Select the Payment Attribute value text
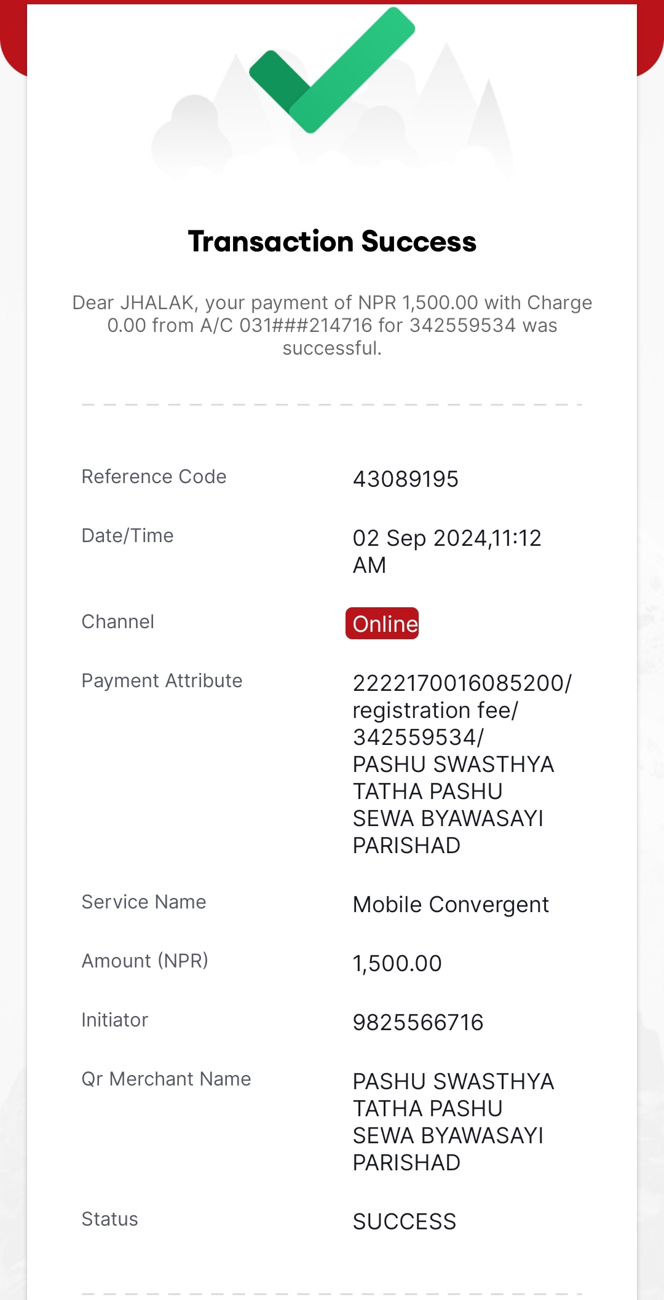 click(462, 764)
